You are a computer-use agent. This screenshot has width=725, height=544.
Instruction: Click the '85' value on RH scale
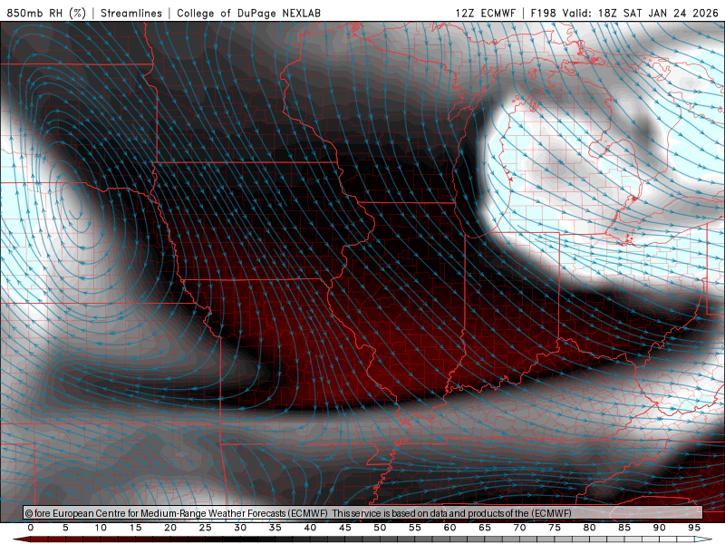[x=624, y=528]
